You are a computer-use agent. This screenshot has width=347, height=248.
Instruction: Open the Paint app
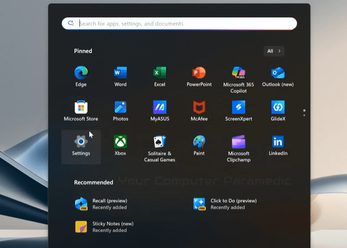[199, 142]
